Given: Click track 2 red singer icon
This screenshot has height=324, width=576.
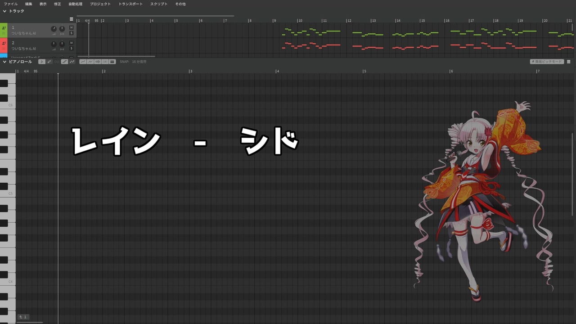Looking at the screenshot, I should [4, 43].
